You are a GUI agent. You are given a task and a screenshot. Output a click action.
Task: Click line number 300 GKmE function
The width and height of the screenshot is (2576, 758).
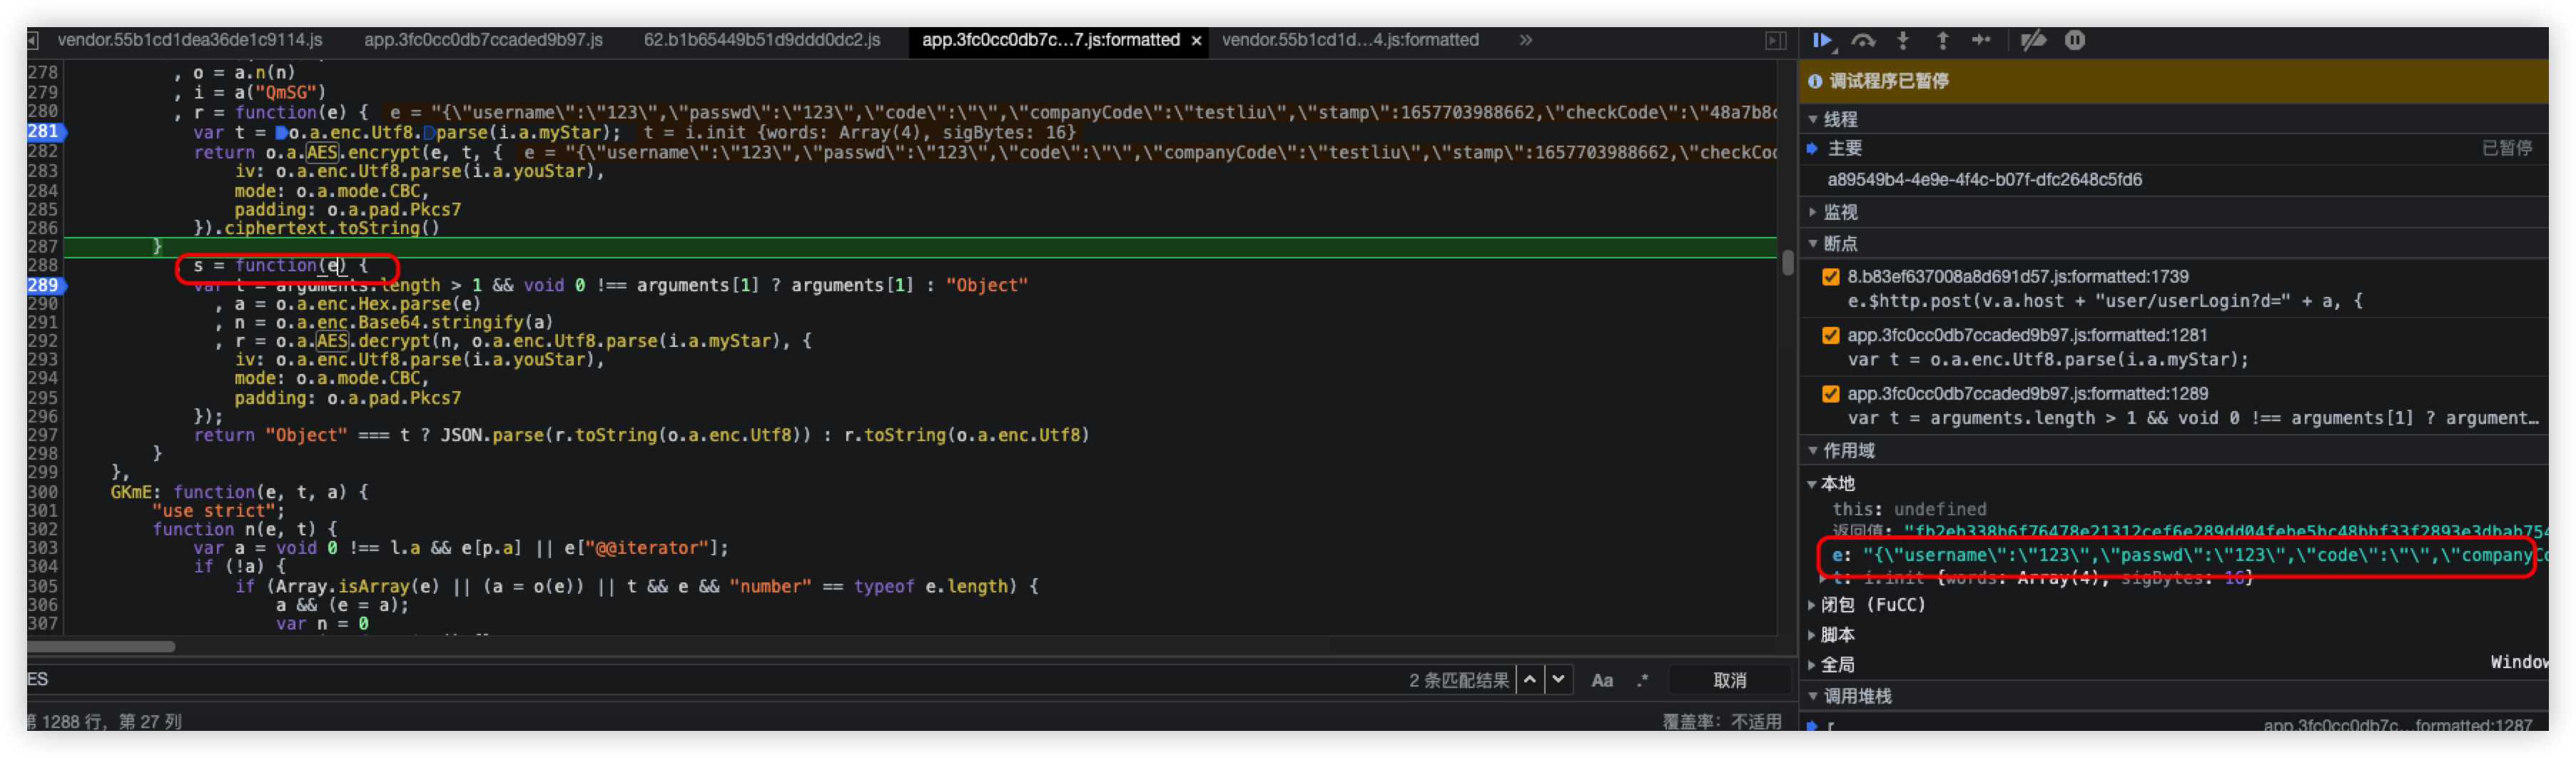pos(43,492)
